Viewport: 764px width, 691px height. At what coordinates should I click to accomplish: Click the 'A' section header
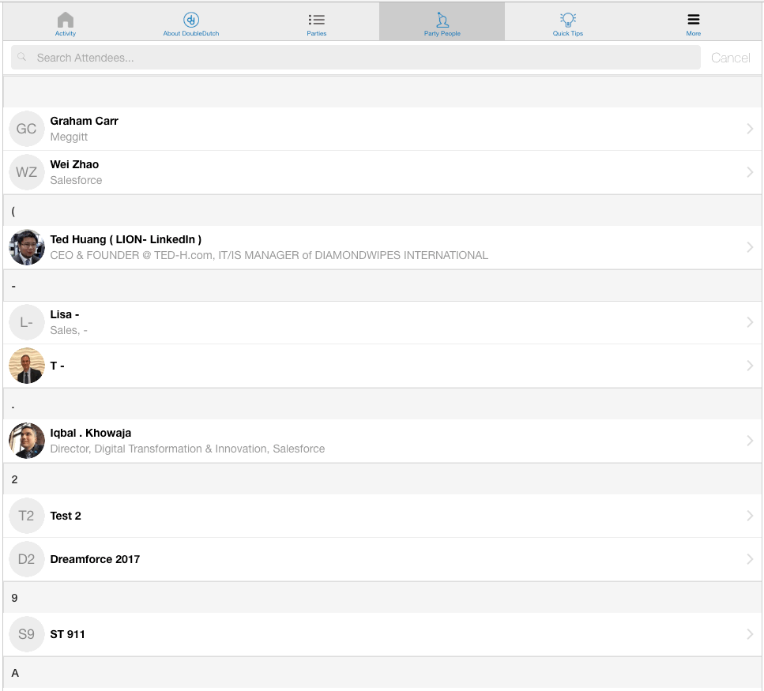pyautogui.click(x=382, y=673)
